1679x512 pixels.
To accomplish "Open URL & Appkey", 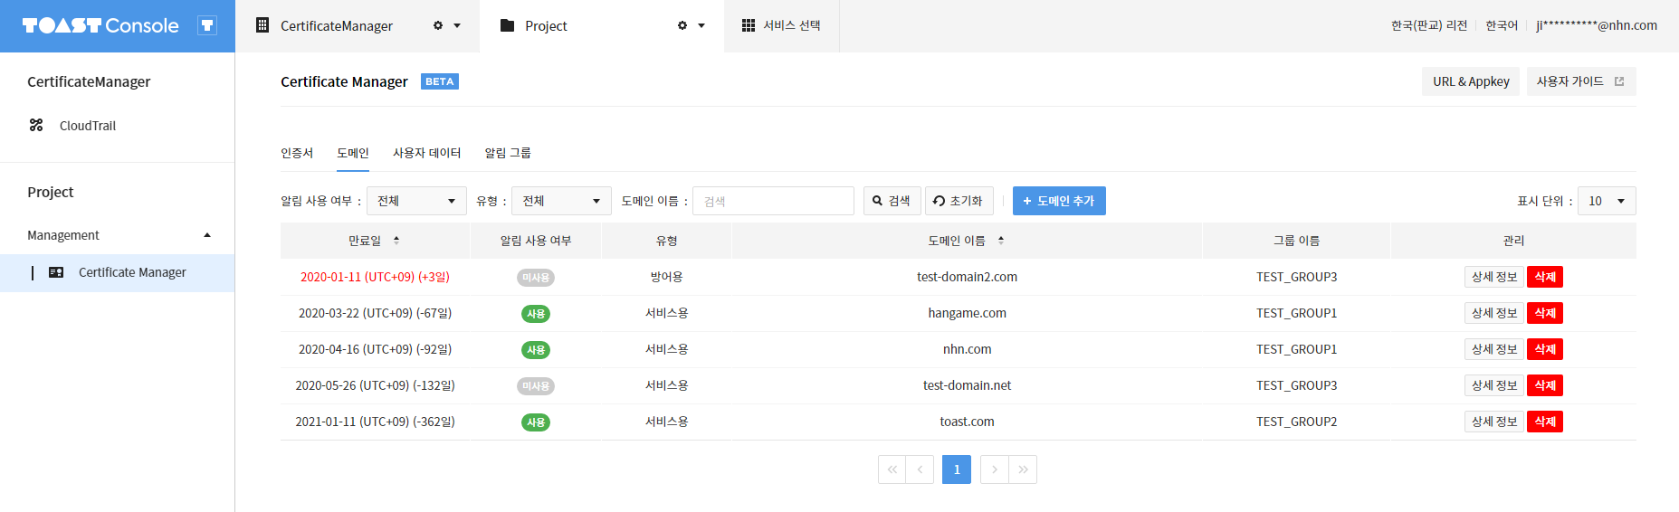I will [x=1471, y=81].
